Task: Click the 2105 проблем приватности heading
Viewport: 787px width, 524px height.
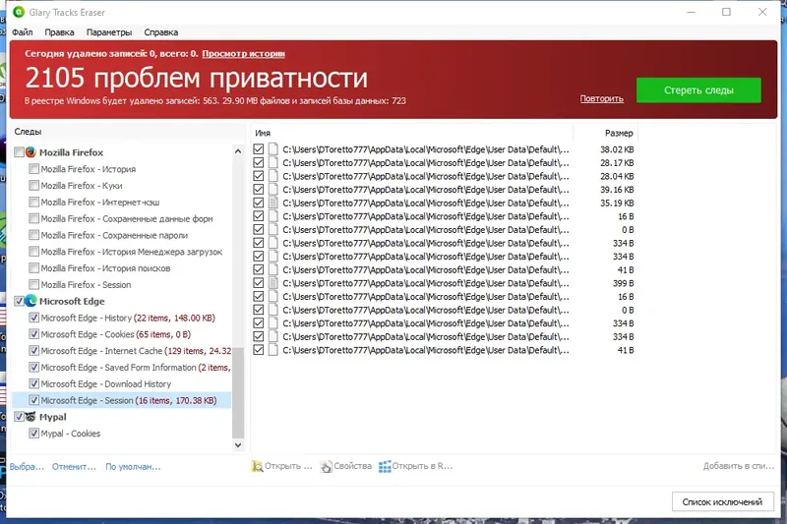Action: click(x=196, y=78)
